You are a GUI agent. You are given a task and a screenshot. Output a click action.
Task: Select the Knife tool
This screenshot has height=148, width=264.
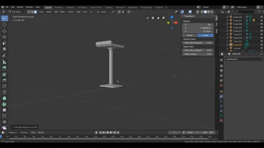click(x=5, y=92)
